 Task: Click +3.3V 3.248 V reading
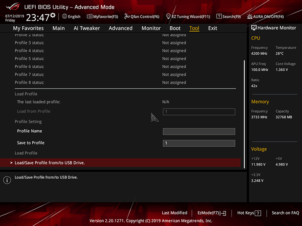(257, 181)
